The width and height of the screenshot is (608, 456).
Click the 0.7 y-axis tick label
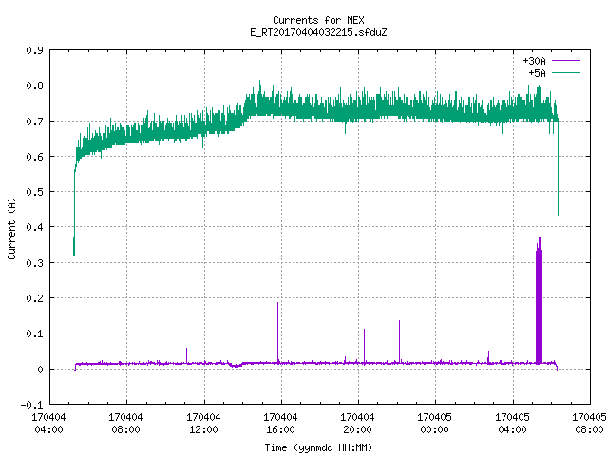(x=34, y=122)
